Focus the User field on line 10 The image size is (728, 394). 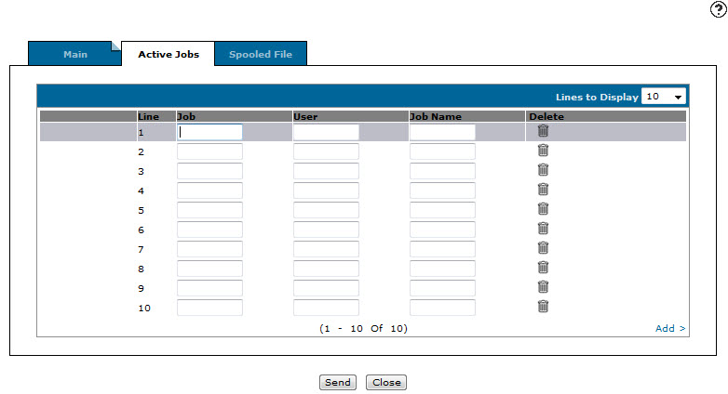(x=326, y=308)
